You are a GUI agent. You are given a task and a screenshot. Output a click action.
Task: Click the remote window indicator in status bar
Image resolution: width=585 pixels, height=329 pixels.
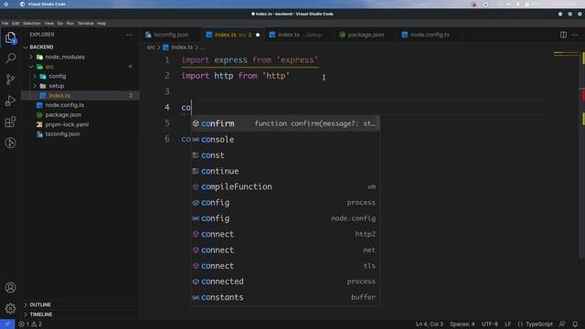tap(7, 324)
